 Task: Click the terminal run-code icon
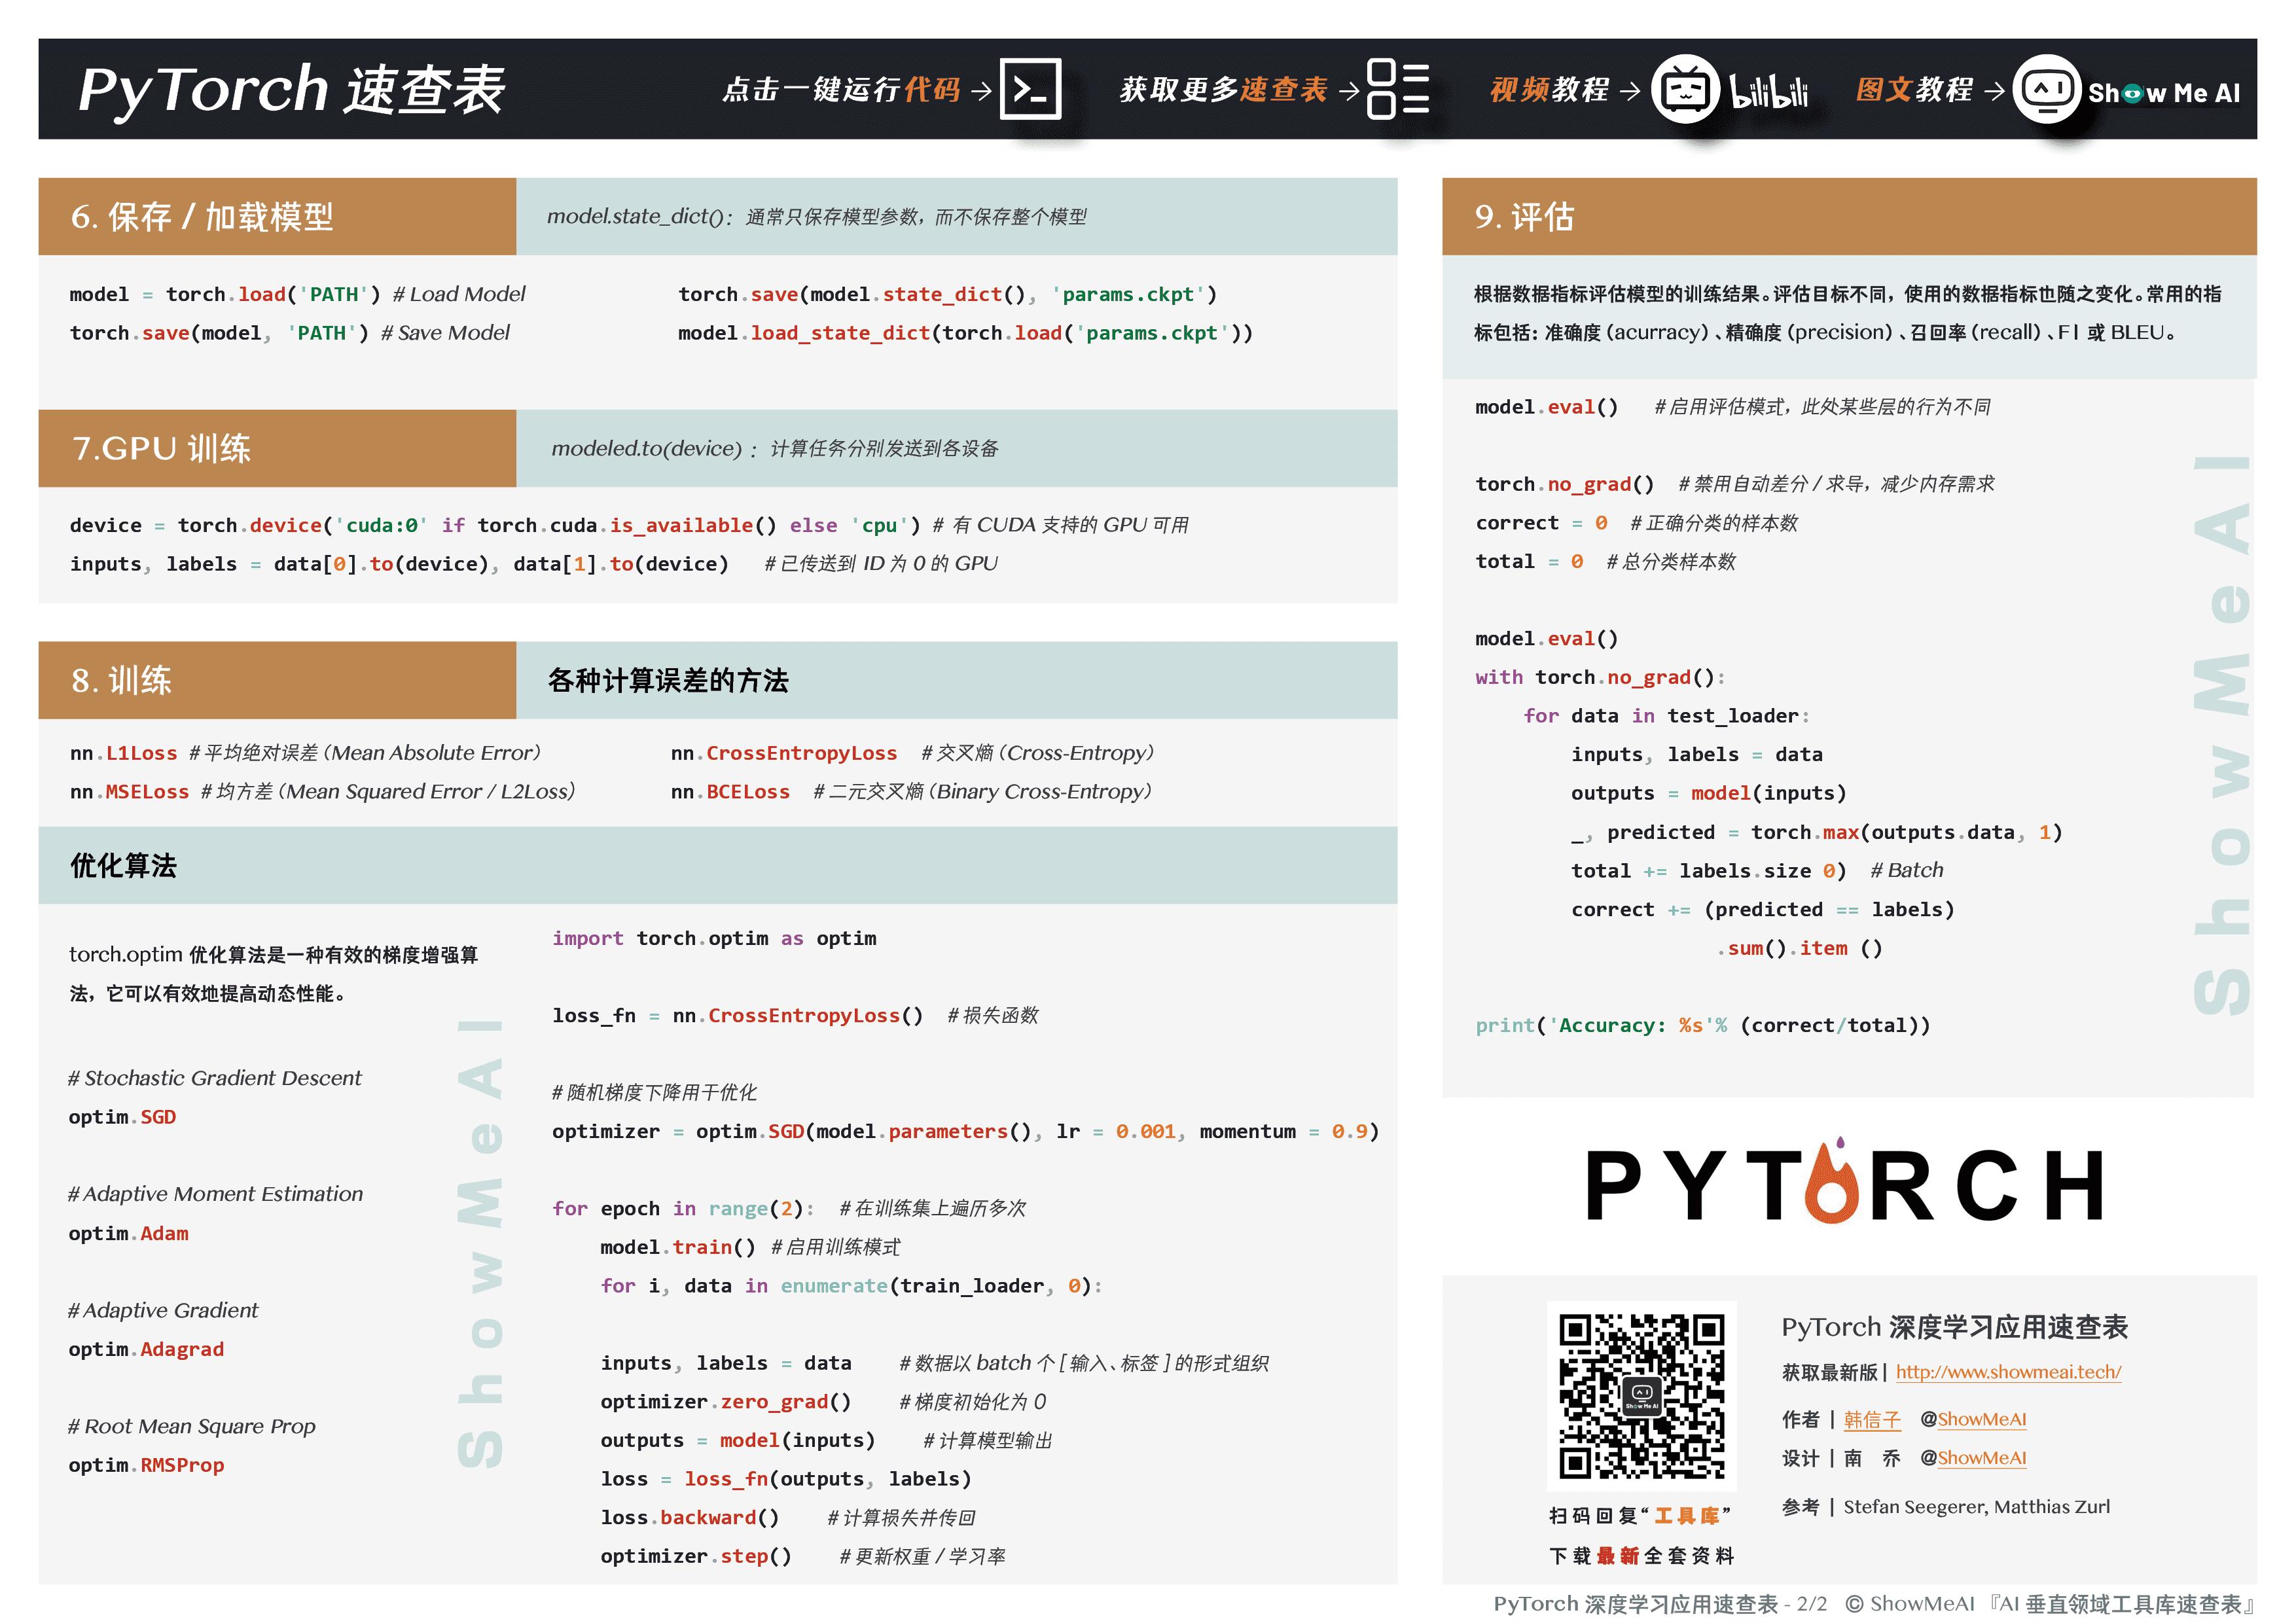(1030, 90)
